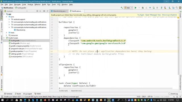Open the TODO tool window button
Viewport: 182px width, 102px height.
pyautogui.click(x=38, y=94)
